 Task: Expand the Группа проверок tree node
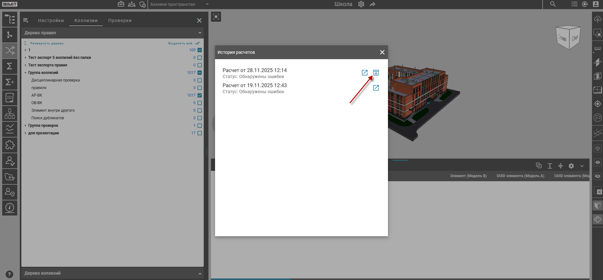(x=25, y=126)
